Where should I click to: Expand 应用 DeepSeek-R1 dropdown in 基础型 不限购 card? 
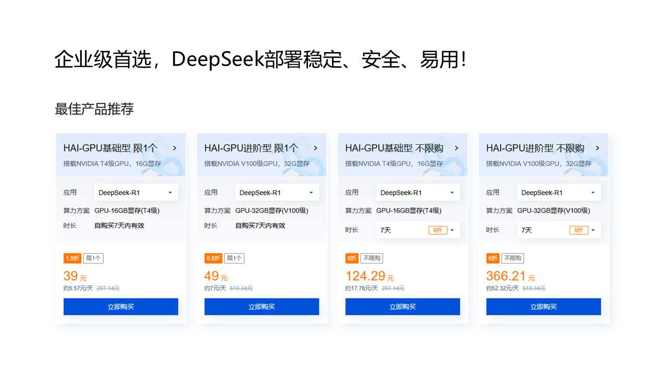418,192
